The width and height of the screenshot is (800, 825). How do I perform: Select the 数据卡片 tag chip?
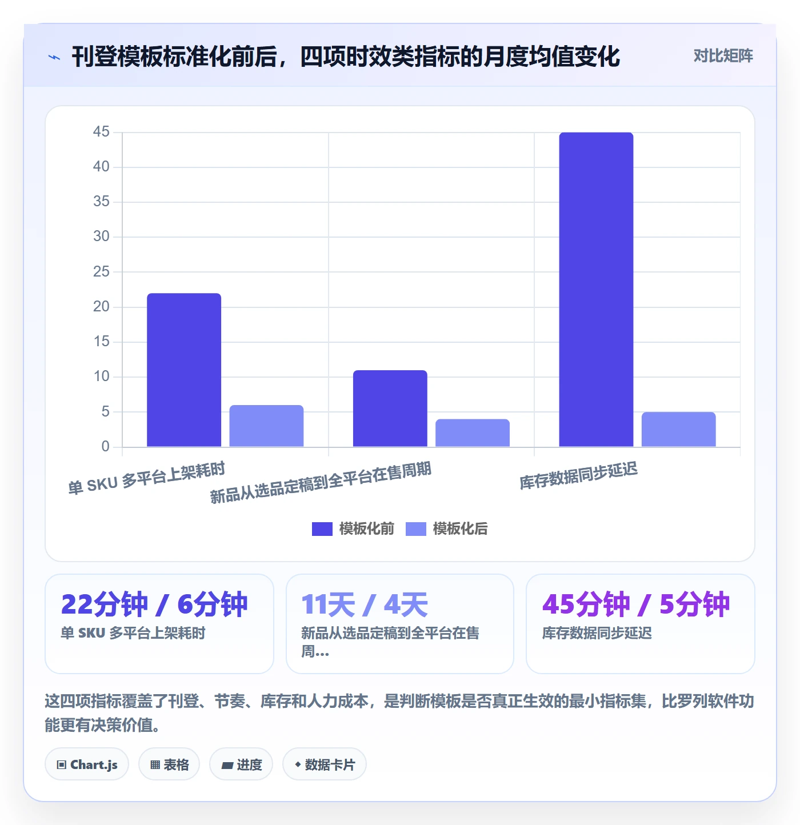point(325,764)
